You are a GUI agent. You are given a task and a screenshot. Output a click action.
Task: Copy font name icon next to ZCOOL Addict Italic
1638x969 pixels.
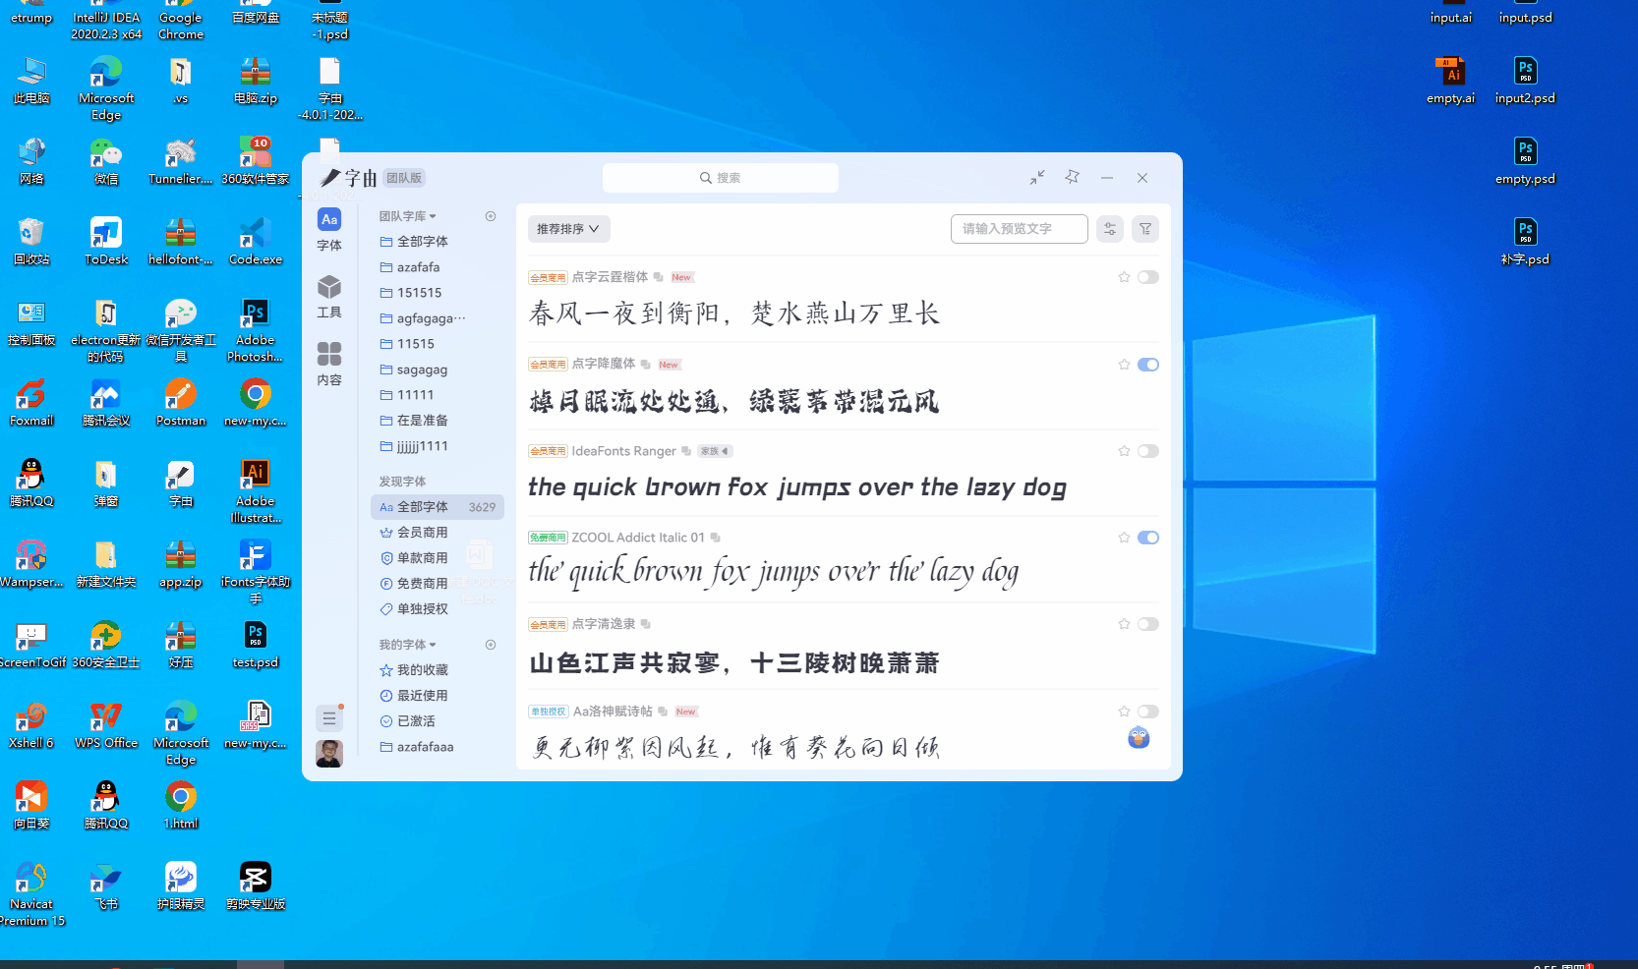click(x=716, y=538)
